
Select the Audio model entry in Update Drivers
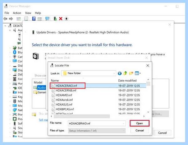[x=39, y=88]
